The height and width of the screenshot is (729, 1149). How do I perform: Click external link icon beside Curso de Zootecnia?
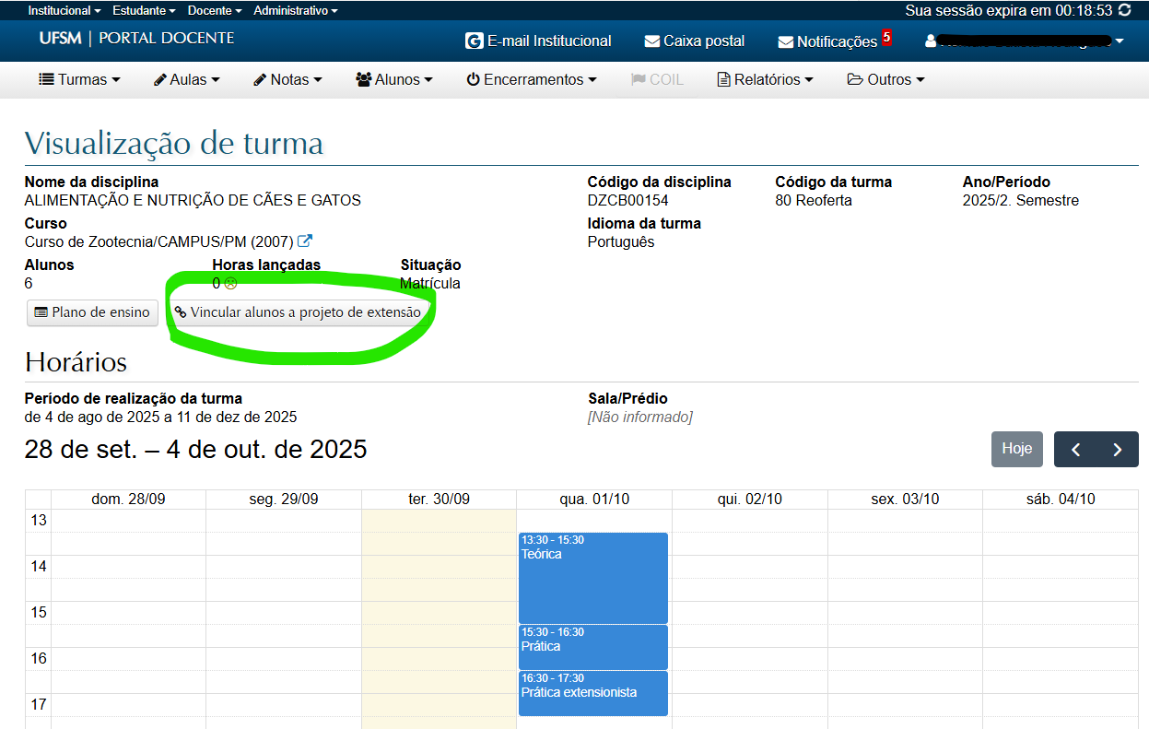point(305,241)
